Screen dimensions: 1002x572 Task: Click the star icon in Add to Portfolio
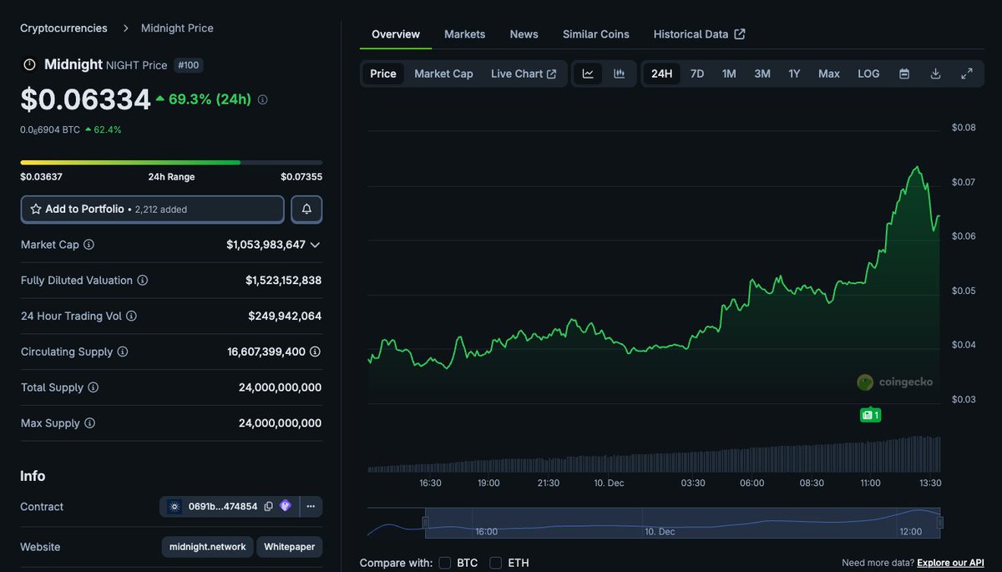pos(36,210)
